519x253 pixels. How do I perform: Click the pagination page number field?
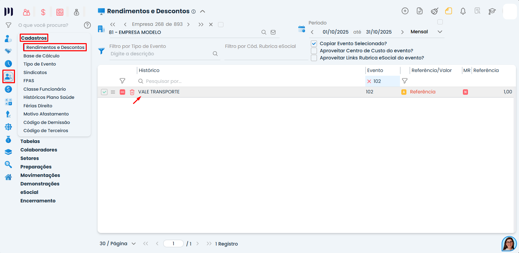point(173,243)
